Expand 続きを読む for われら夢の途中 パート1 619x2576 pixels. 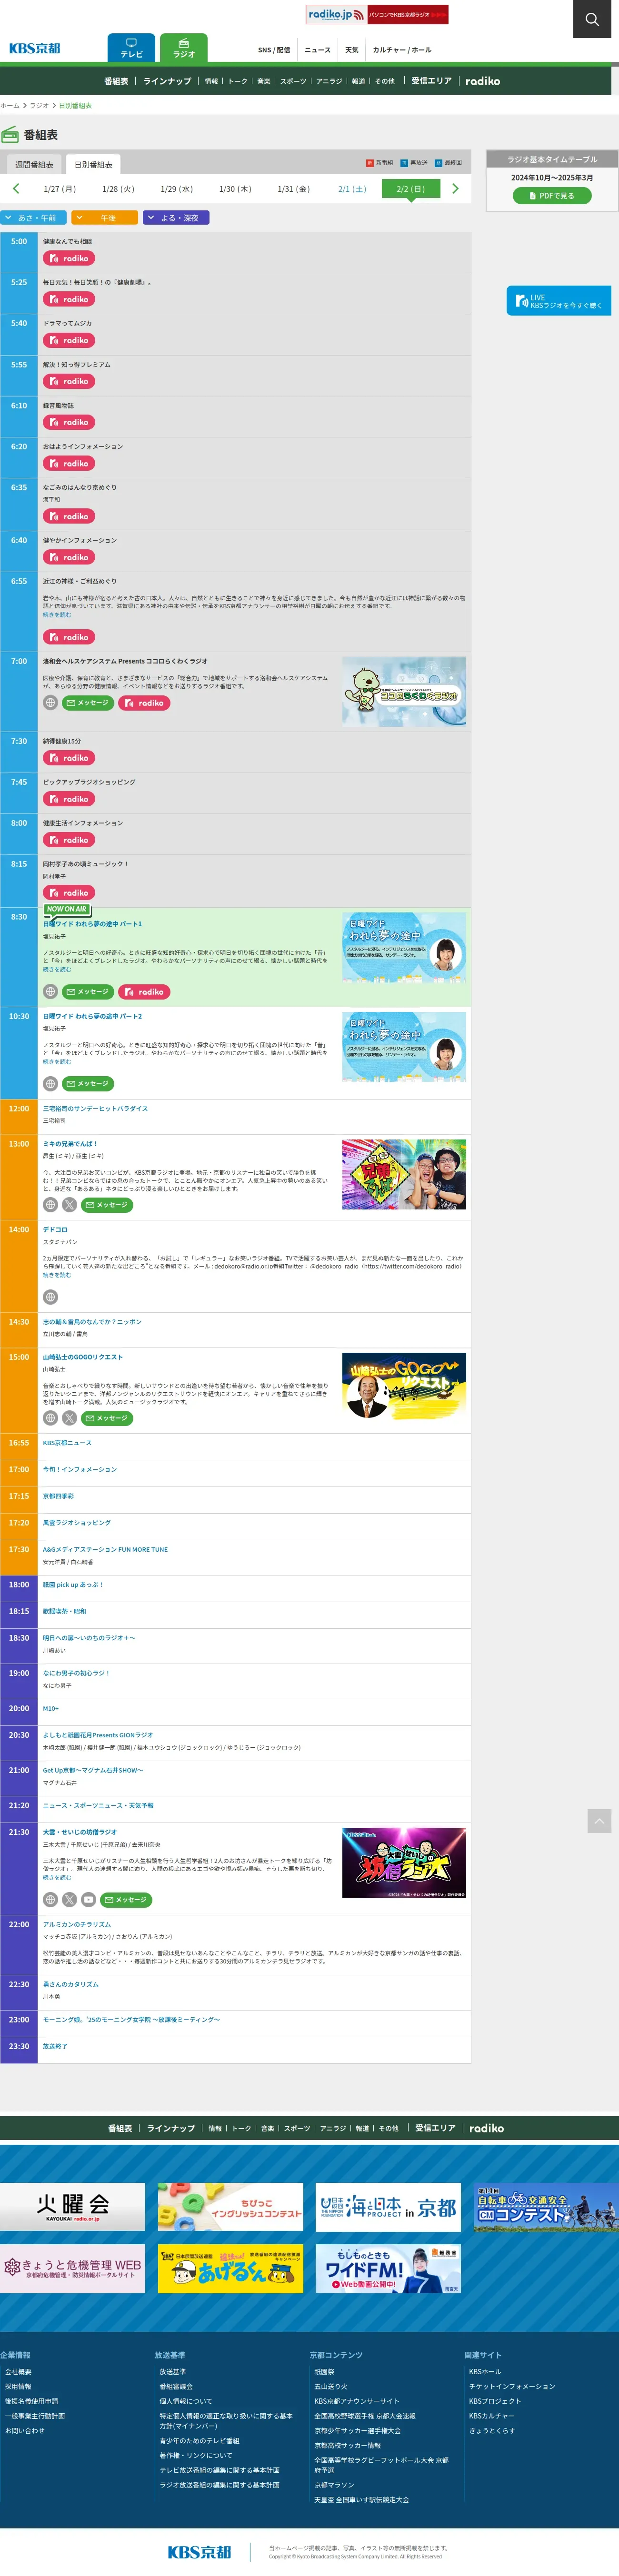pyautogui.click(x=57, y=969)
